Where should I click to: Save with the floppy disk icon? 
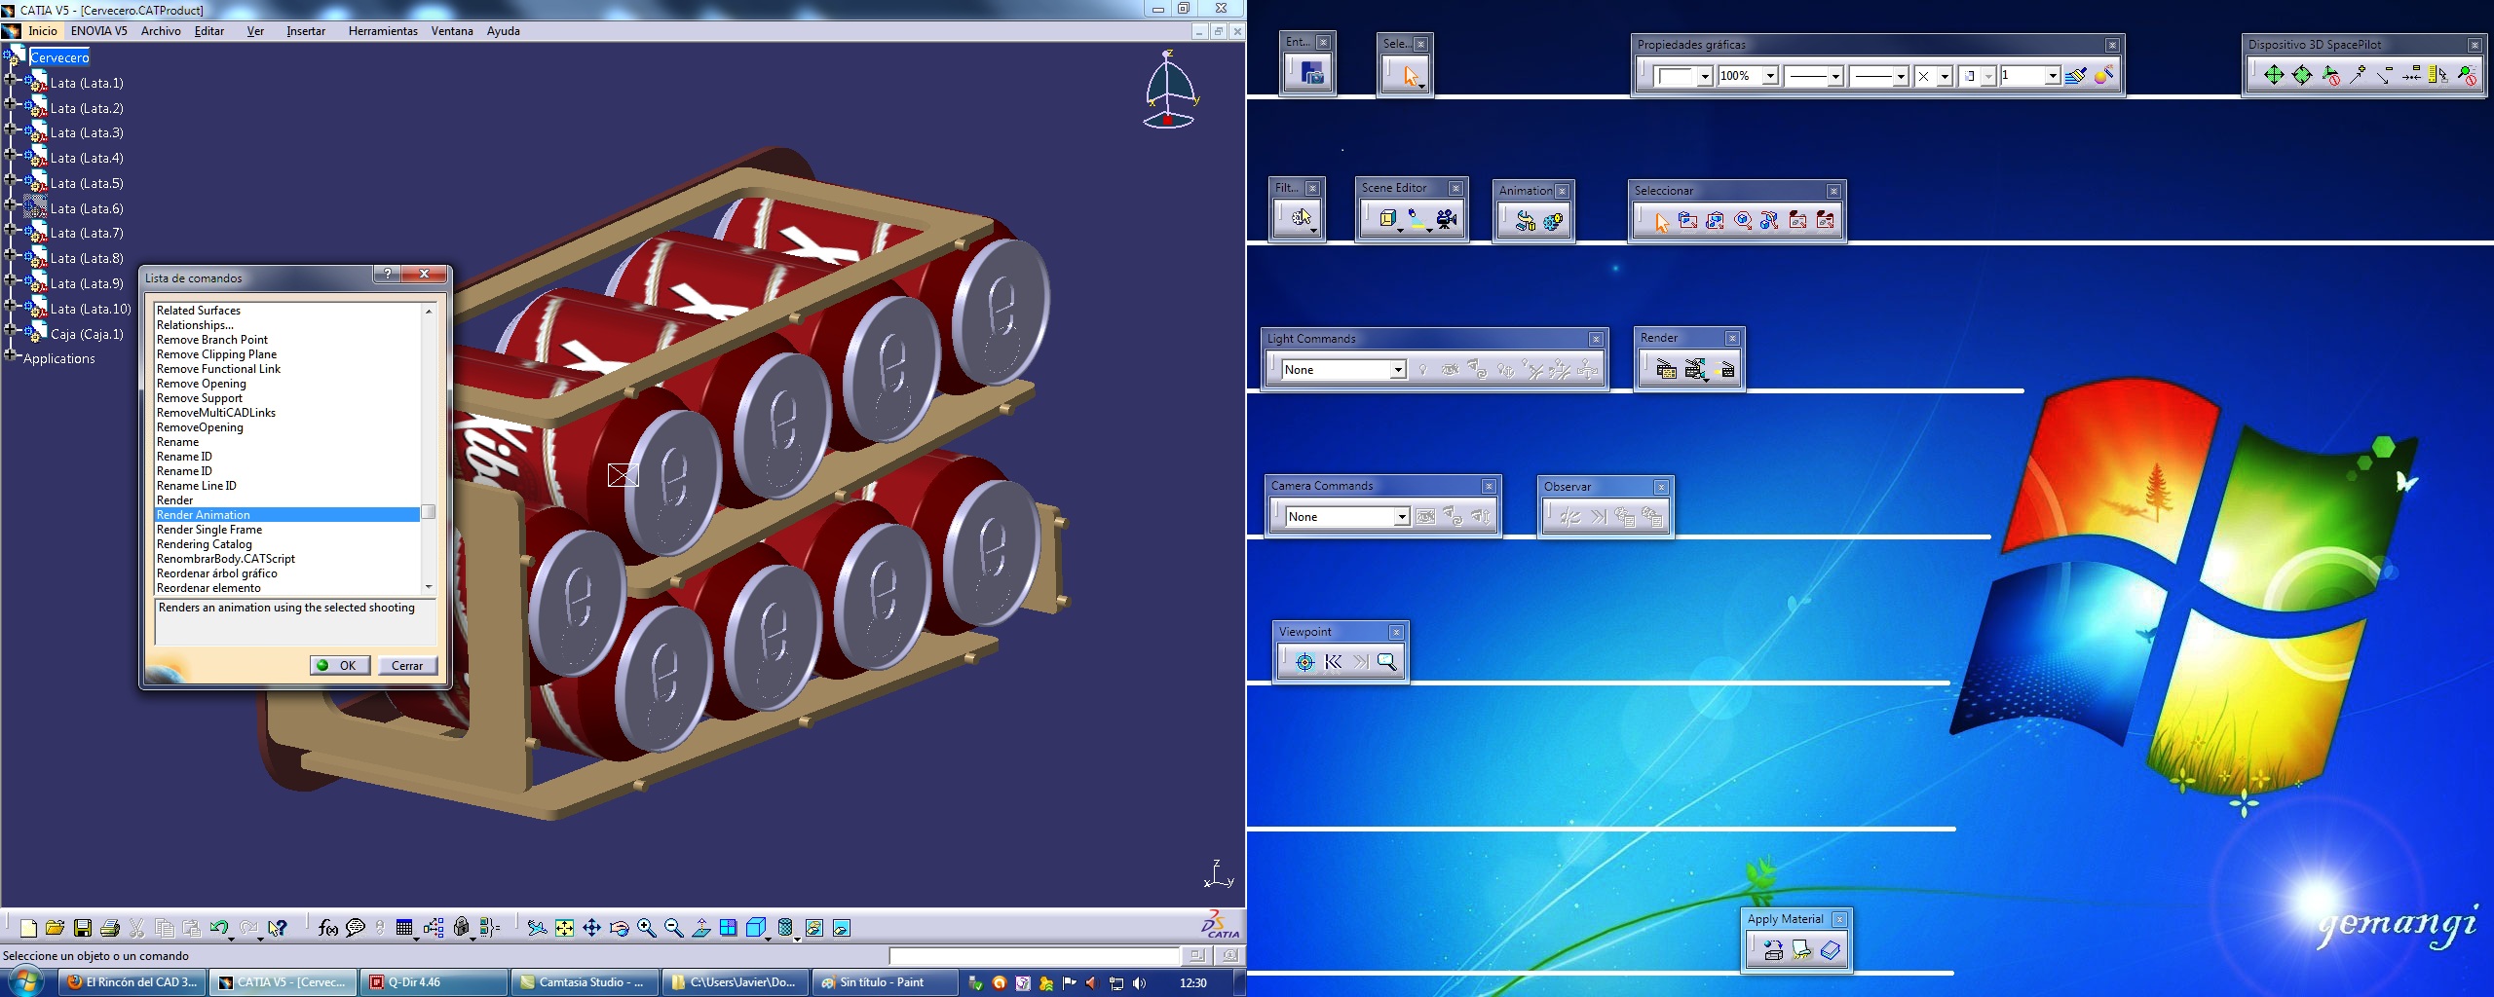coord(83,928)
